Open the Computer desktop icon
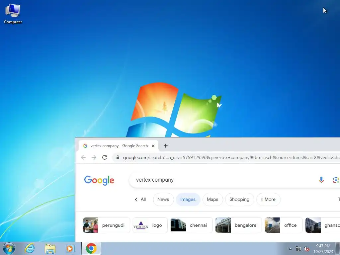 point(13,14)
